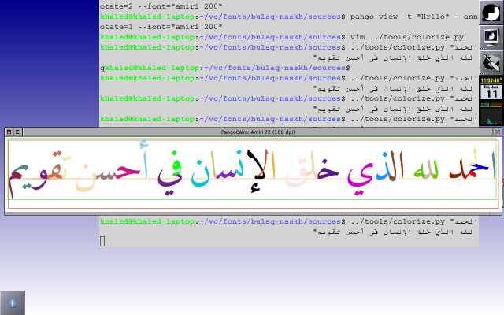Click the GNUstep logo dock icon

coord(491,12)
